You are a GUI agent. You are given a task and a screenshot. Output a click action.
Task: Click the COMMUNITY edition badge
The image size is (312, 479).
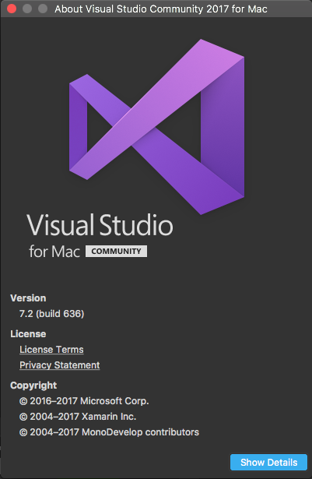[x=116, y=251]
